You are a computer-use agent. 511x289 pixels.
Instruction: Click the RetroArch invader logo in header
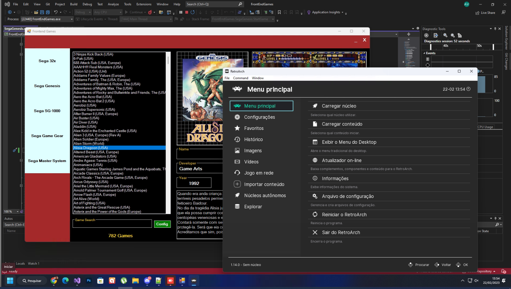(237, 89)
